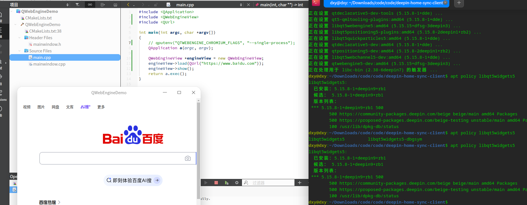Open the 更多 menu on Baidu page
Viewport: 527px width, 205px height.
(101, 107)
